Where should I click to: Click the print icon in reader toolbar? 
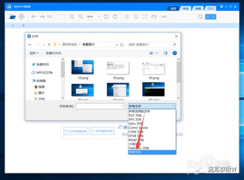point(21,17)
